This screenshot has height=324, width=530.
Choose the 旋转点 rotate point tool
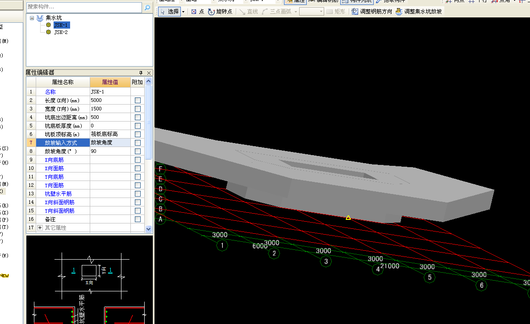coord(220,12)
